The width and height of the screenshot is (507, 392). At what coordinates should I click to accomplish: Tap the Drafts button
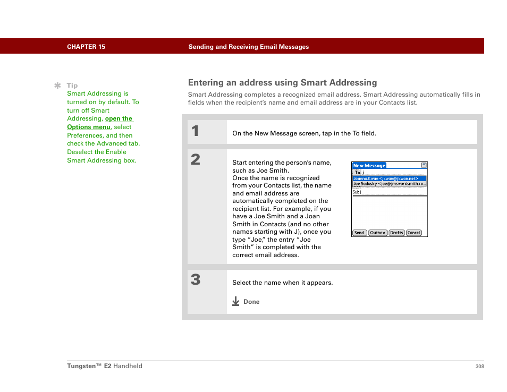click(396, 233)
